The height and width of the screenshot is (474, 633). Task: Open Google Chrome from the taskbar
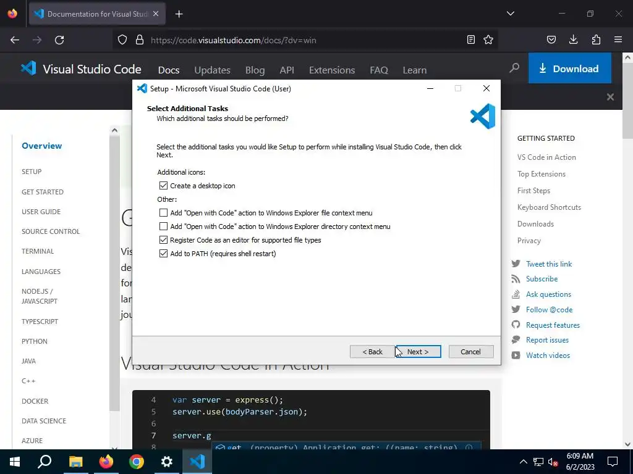click(x=137, y=462)
